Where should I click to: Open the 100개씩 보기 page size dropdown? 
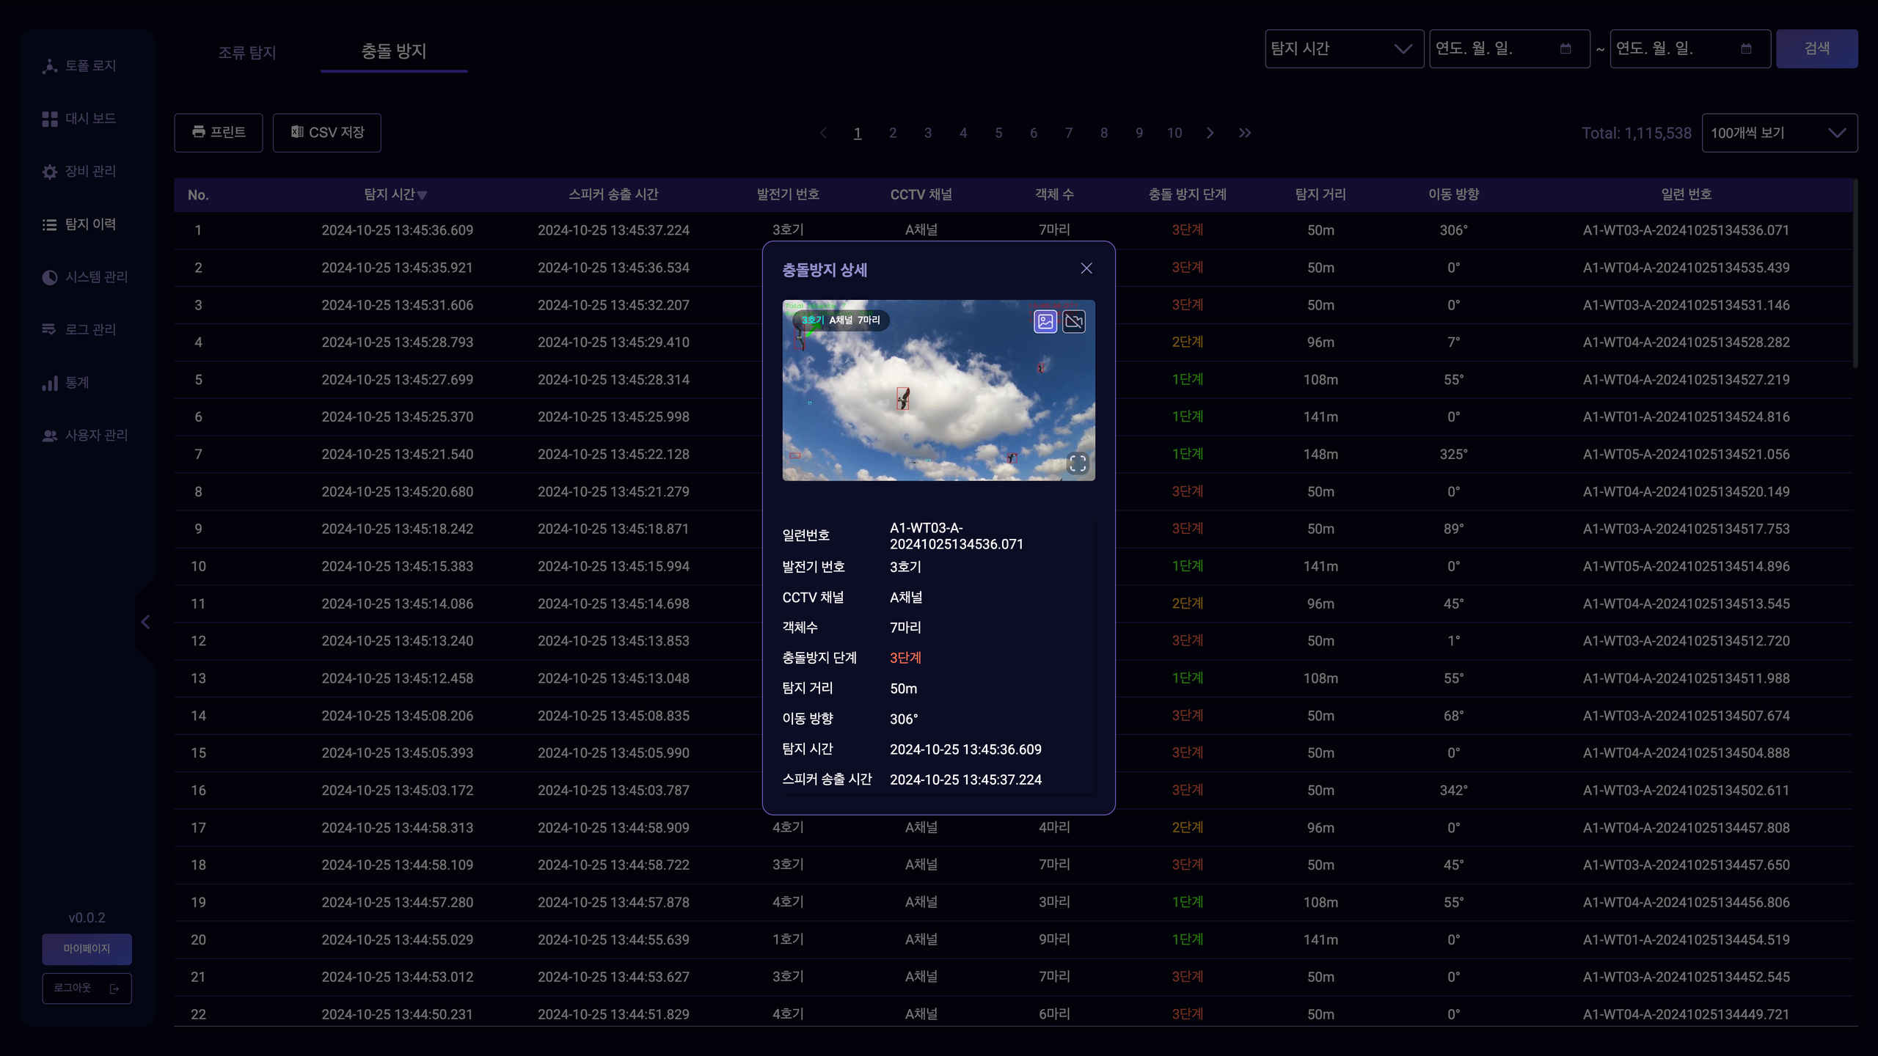click(x=1779, y=133)
